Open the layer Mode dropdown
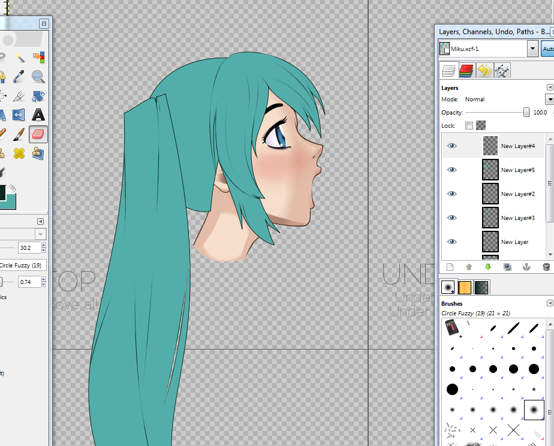The image size is (554, 446). click(549, 99)
